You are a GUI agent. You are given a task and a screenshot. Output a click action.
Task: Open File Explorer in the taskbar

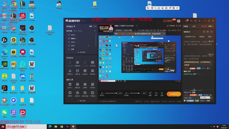pyautogui.click(x=56, y=126)
